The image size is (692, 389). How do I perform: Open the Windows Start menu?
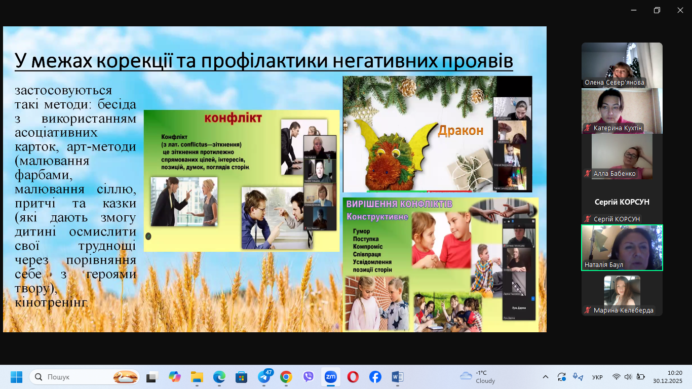pos(17,377)
